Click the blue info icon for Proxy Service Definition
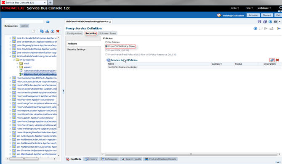282x164 pixels. (255, 28)
